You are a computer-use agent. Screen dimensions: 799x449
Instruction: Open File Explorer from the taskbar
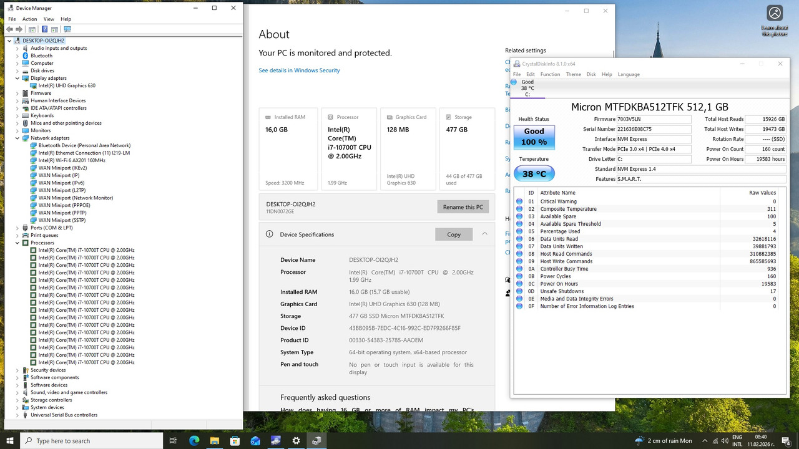214,440
